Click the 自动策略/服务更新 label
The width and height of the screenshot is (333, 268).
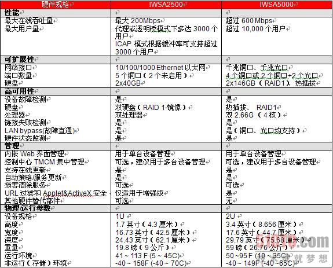coord(33,177)
